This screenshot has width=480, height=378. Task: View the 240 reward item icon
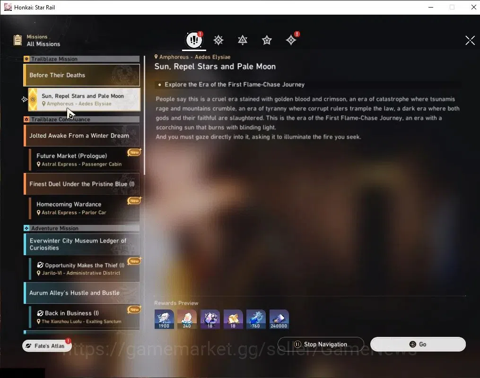pyautogui.click(x=187, y=319)
